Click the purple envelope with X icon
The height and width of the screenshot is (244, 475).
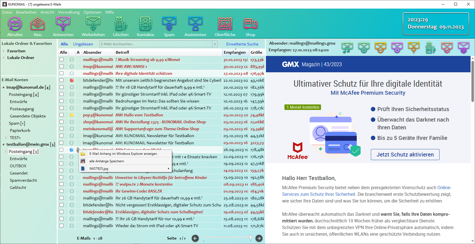[x=397, y=48]
